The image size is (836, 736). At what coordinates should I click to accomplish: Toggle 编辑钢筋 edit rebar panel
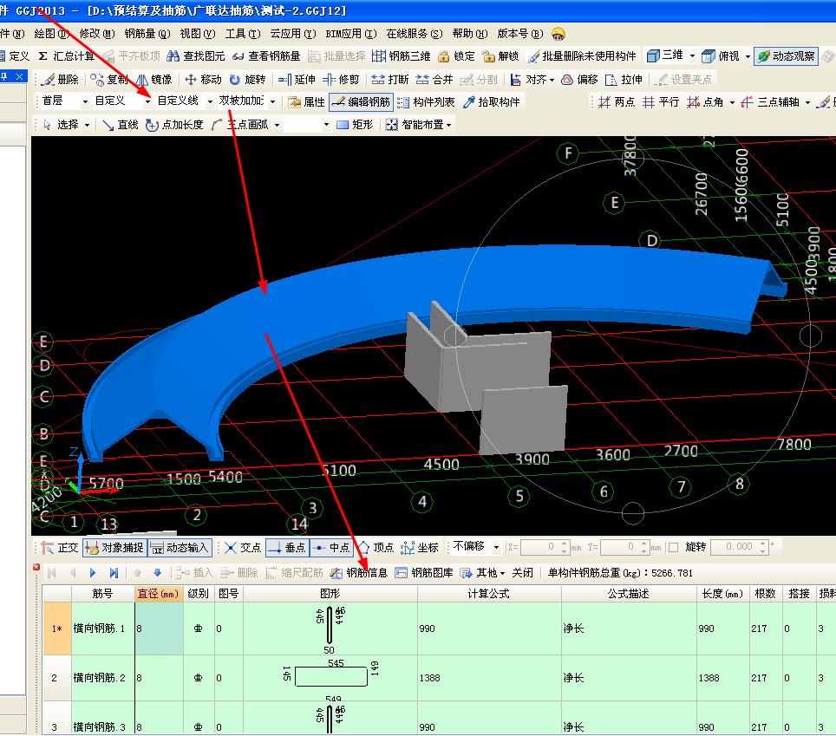coord(362,101)
